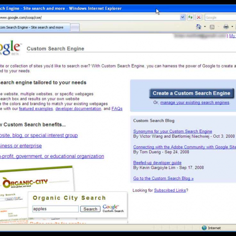236x236 pixels.
Task: Select the Custom Search Engine browser tab
Action: (35, 27)
